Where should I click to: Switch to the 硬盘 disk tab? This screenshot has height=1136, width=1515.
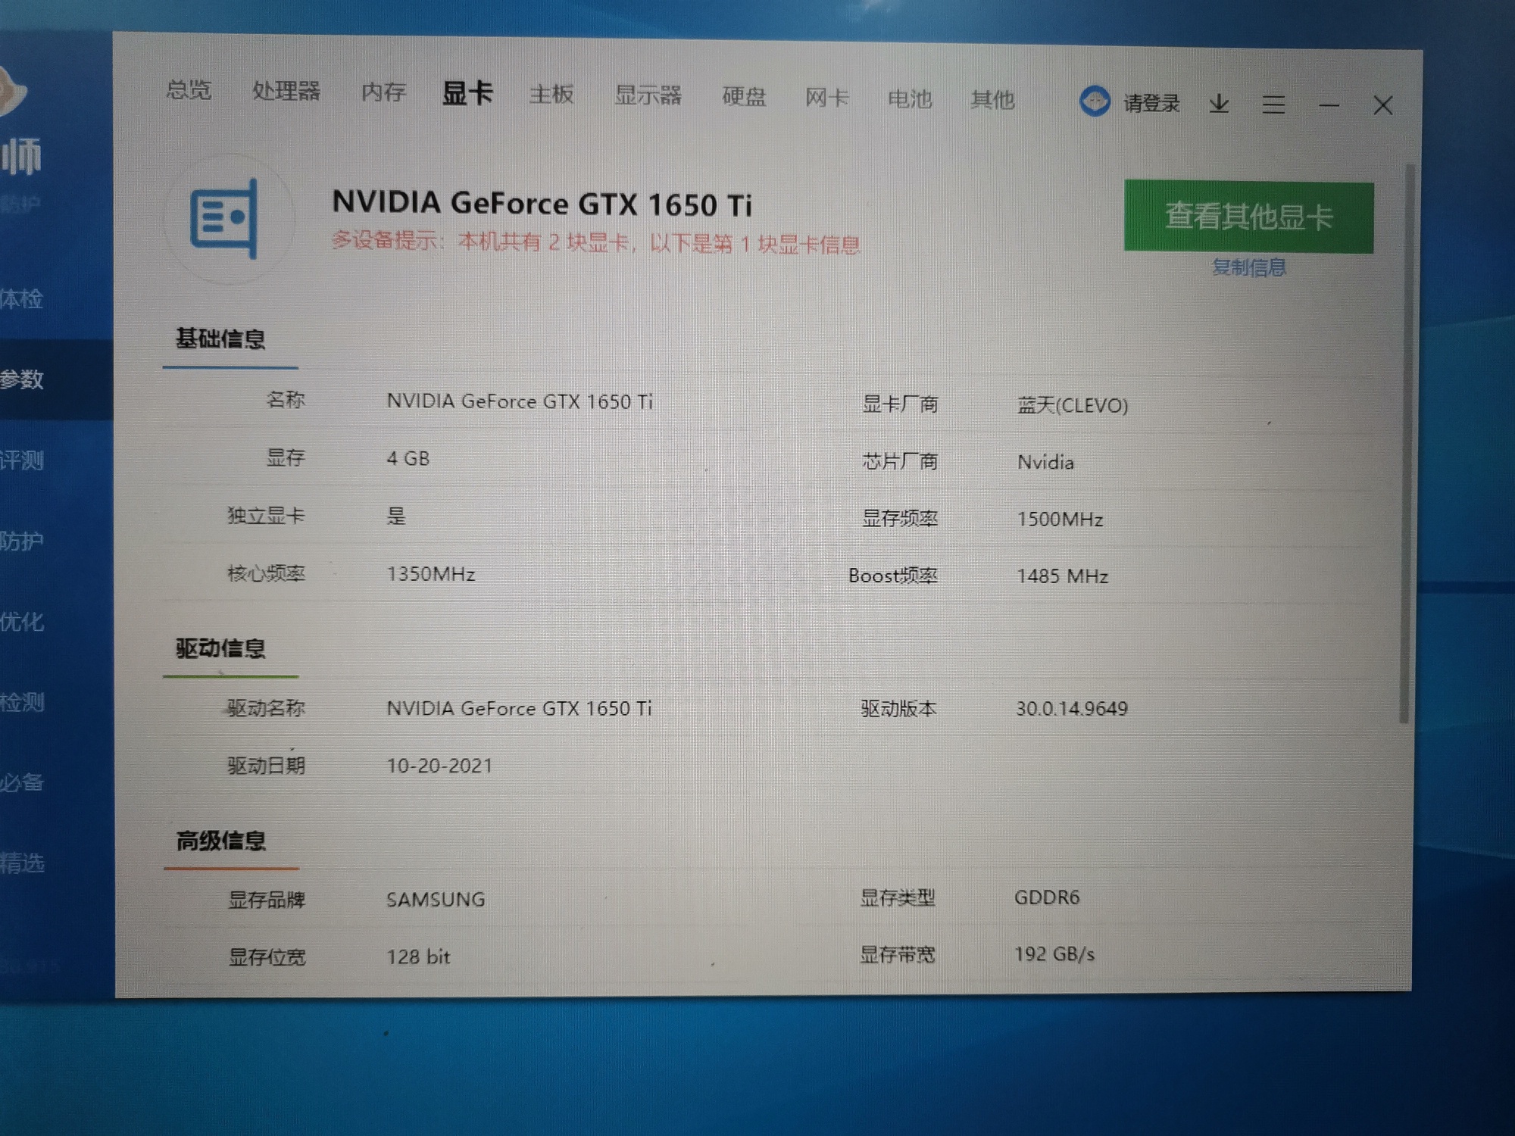744,97
